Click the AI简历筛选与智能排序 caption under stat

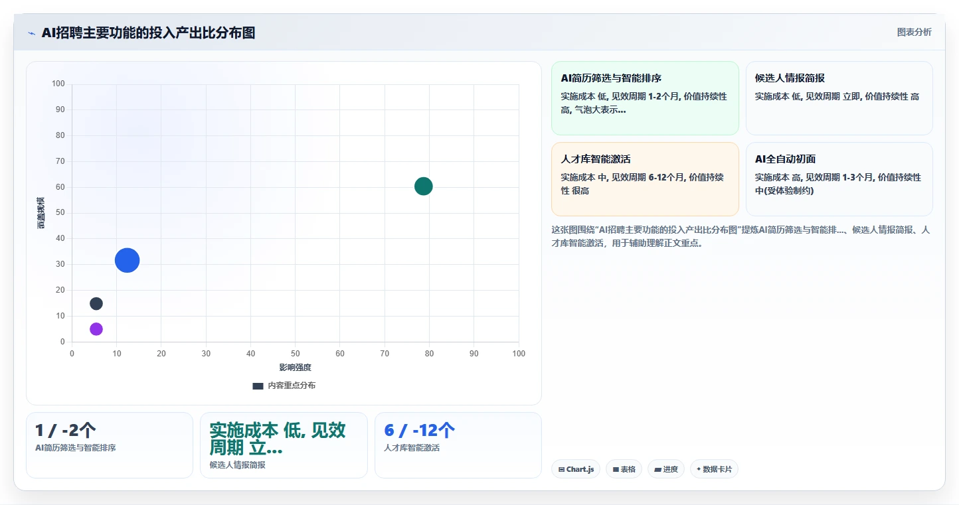(x=76, y=448)
